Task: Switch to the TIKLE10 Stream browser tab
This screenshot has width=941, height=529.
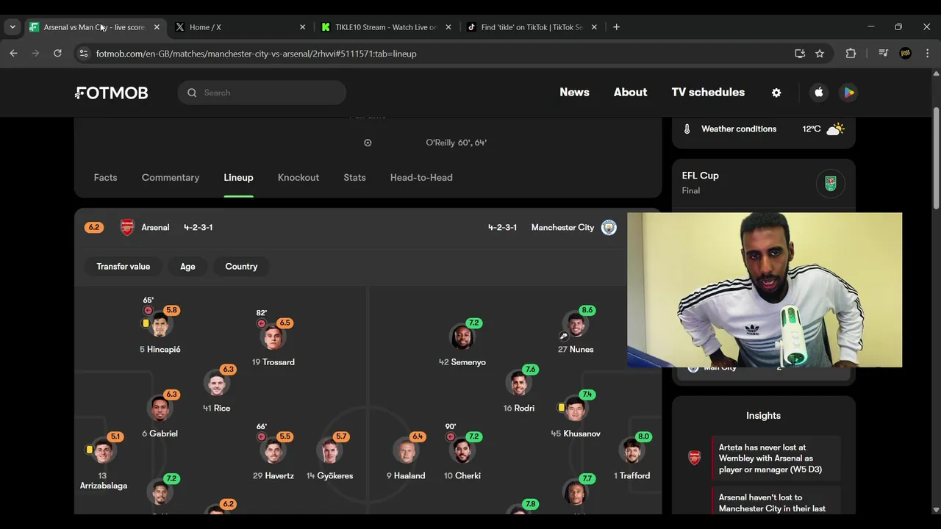Action: click(386, 27)
